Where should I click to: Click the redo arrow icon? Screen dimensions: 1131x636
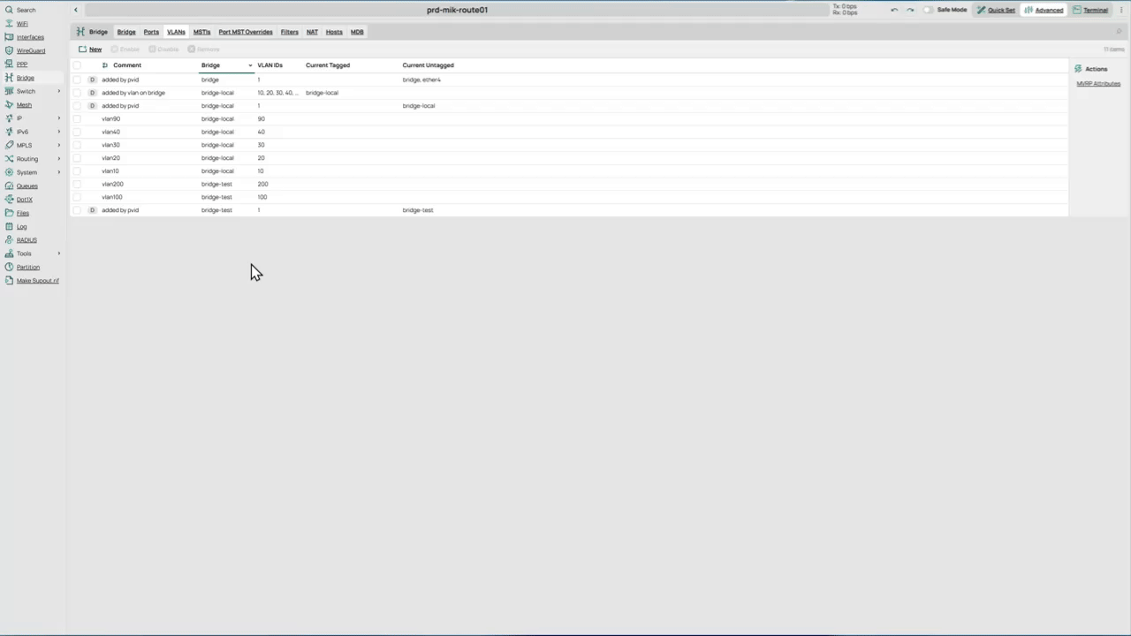910,10
